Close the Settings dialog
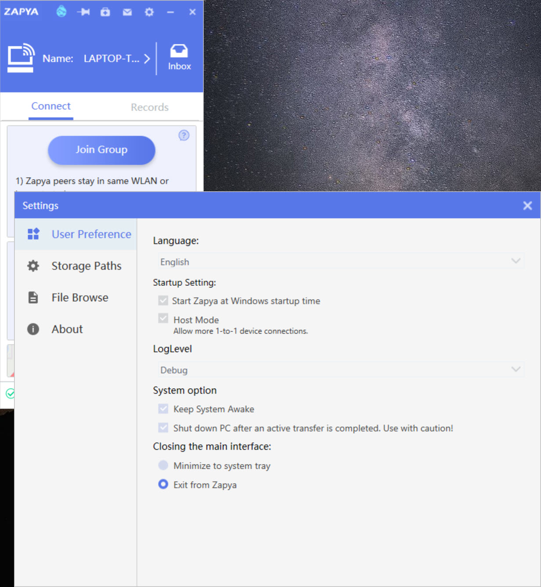541x587 pixels. tap(527, 206)
